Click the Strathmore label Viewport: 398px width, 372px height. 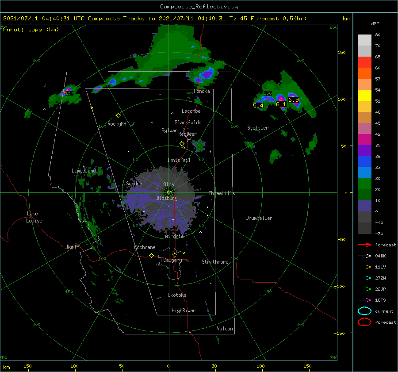(215, 262)
